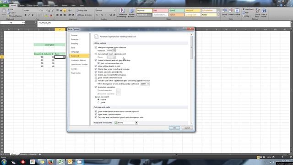The image size is (293, 165).
Task: Toggle Alert before overwriting cells checkbox
Action: coord(99,63)
